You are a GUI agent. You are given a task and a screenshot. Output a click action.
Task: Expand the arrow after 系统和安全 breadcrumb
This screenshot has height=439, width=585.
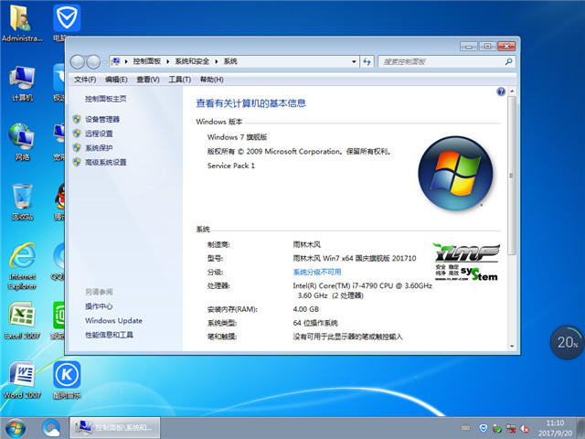(216, 61)
